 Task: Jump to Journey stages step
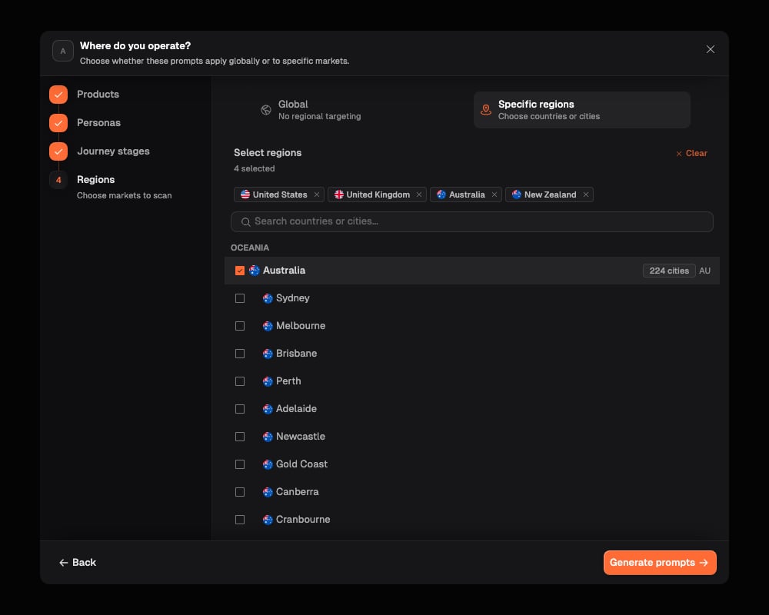pos(113,151)
